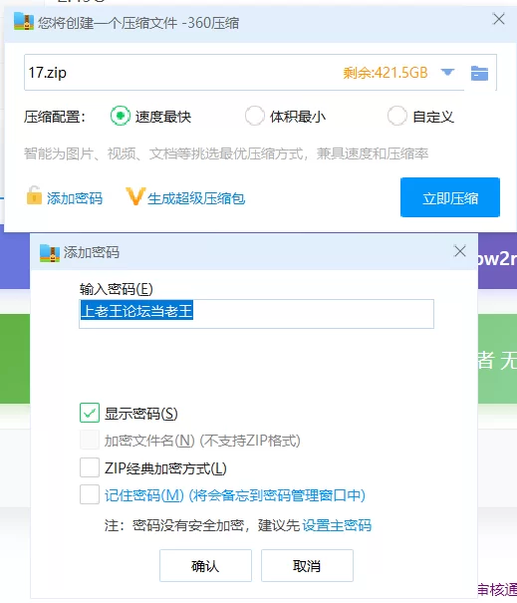Start compression with 立即压缩 button
517x603 pixels.
pyautogui.click(x=450, y=197)
